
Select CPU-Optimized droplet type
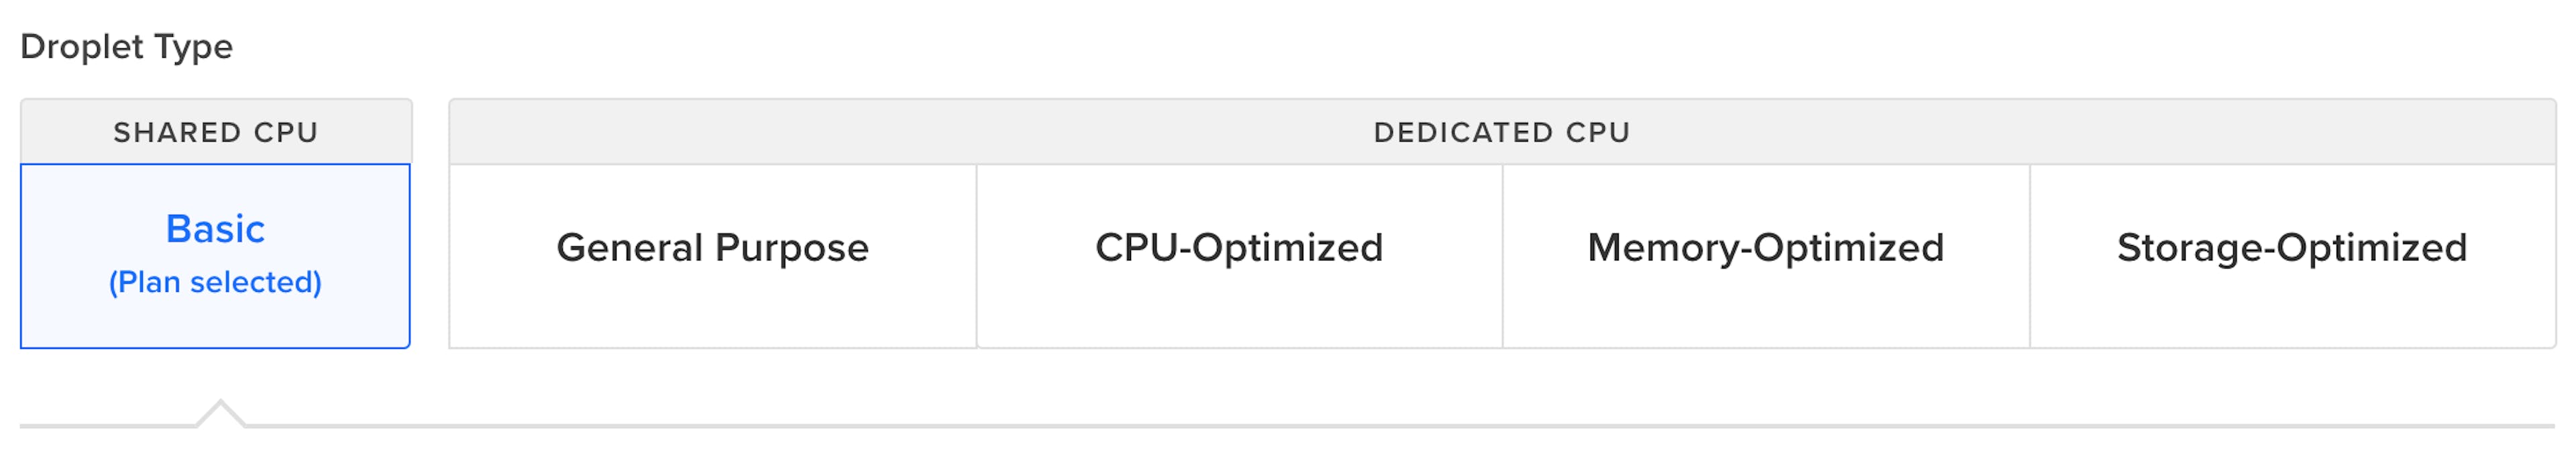1239,255
